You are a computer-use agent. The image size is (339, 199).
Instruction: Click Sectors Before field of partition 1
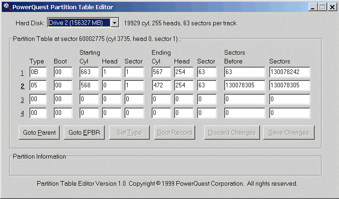click(x=244, y=72)
